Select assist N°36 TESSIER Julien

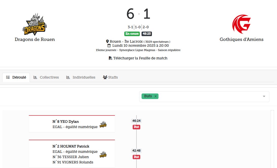[71, 157]
